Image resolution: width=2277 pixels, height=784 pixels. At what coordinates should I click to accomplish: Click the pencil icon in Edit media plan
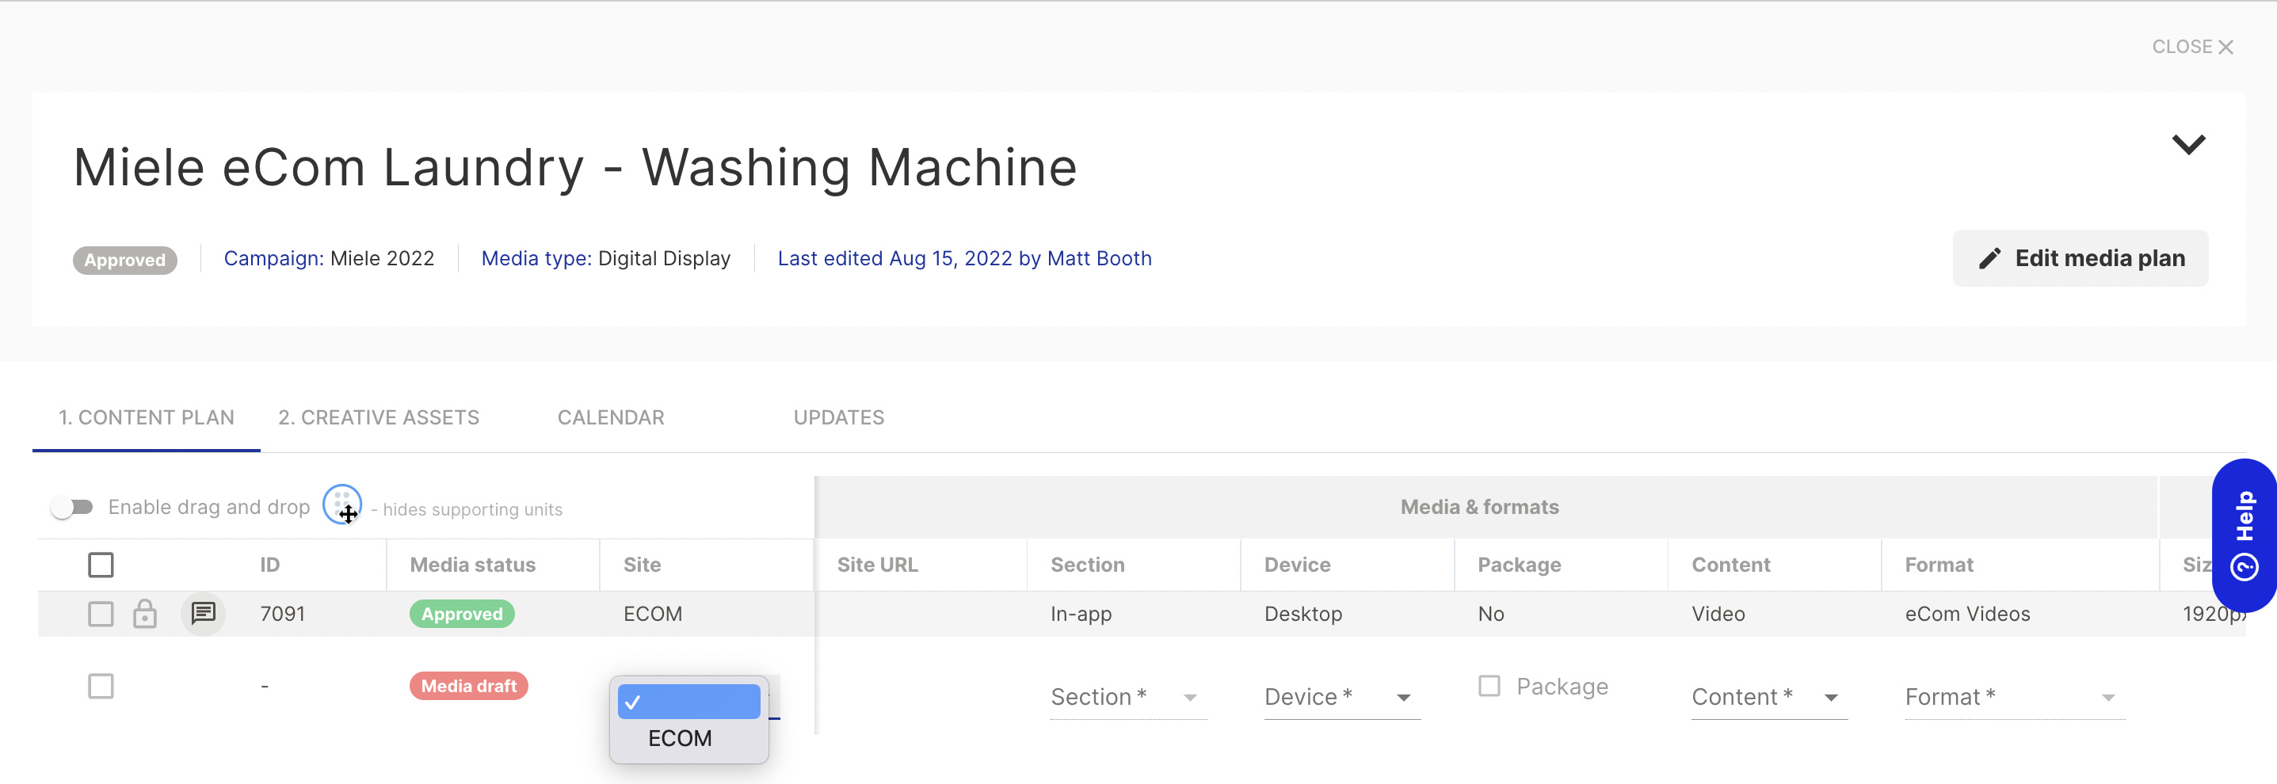1989,259
